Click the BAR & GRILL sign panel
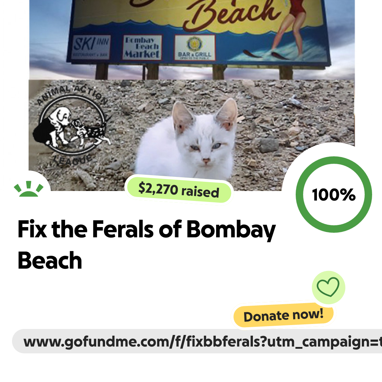Viewport: 382px width, 382px height. coord(195,47)
